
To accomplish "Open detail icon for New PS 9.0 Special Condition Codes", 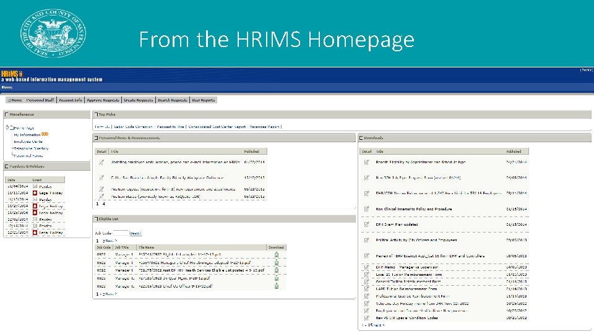I will (x=366, y=318).
